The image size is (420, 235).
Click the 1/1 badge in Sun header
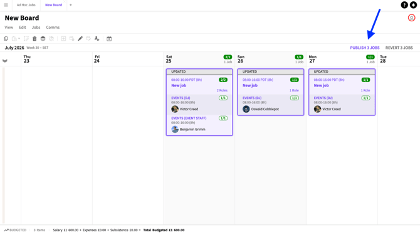(299, 57)
